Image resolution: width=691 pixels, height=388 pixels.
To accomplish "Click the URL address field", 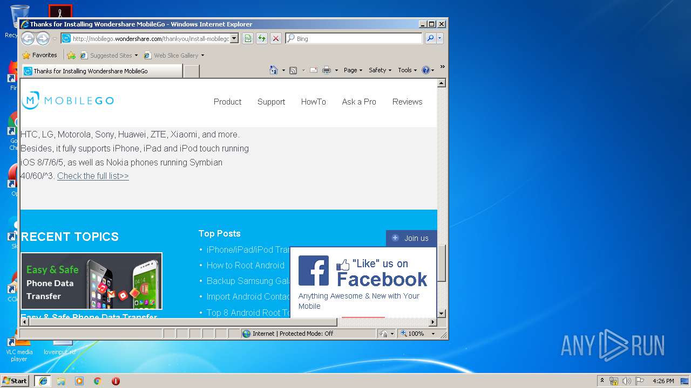I will point(150,38).
